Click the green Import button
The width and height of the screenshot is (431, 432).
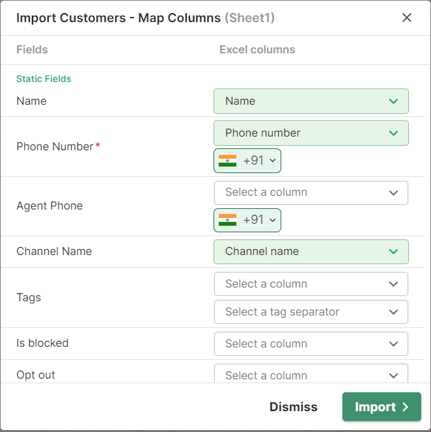(x=381, y=407)
